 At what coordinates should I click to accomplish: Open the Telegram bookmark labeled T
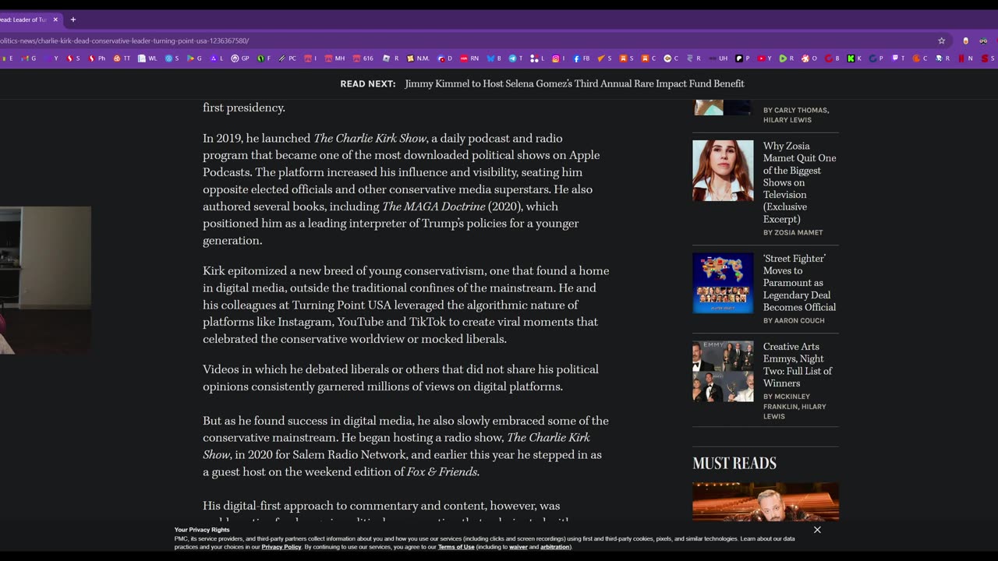click(515, 58)
